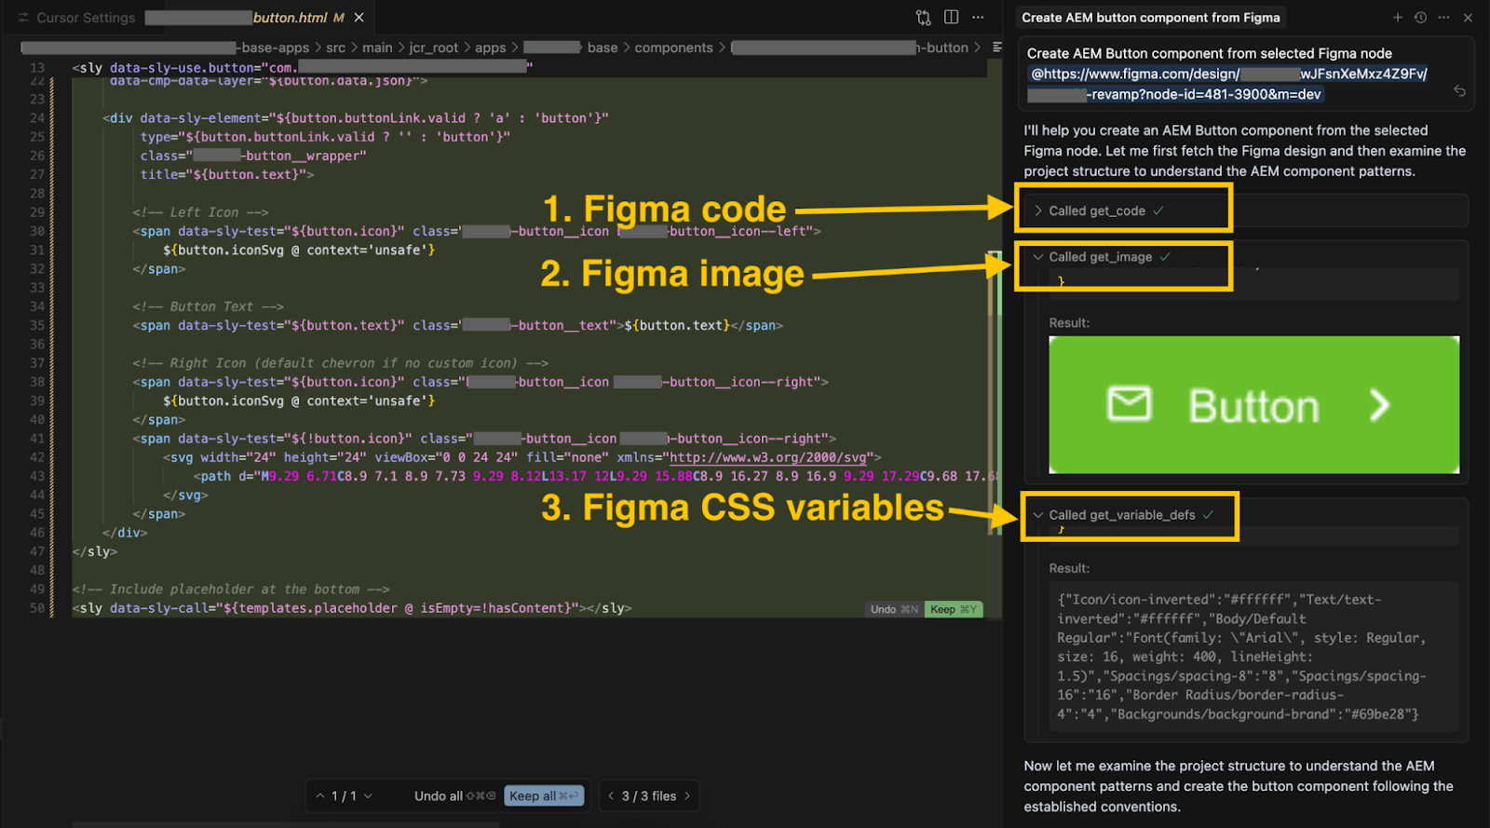Viewport: 1490px width, 828px height.
Task: Click the base breadcrumb segment
Action: click(603, 48)
